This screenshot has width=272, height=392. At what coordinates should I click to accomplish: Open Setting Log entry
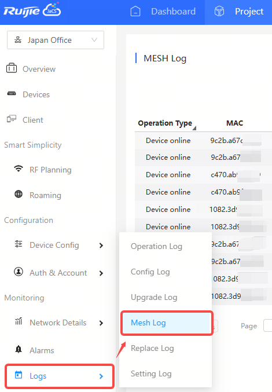pos(151,373)
